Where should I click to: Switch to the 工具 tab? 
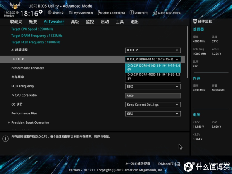(x=120, y=22)
